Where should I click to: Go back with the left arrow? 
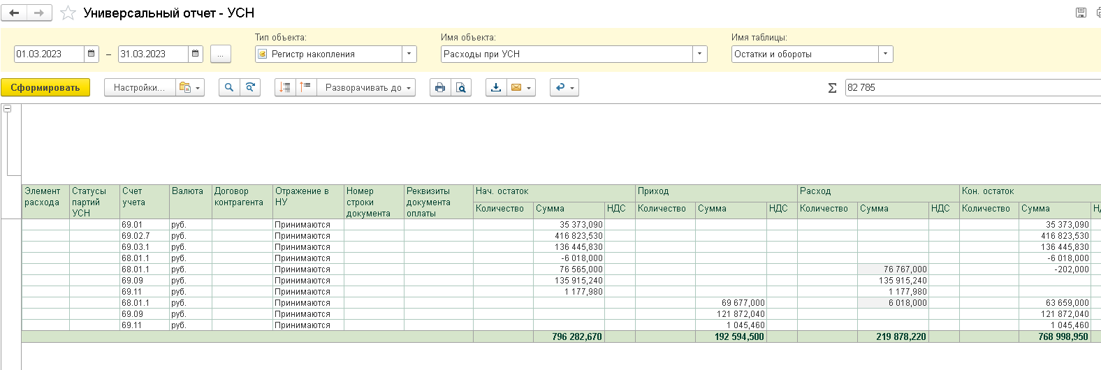(14, 13)
